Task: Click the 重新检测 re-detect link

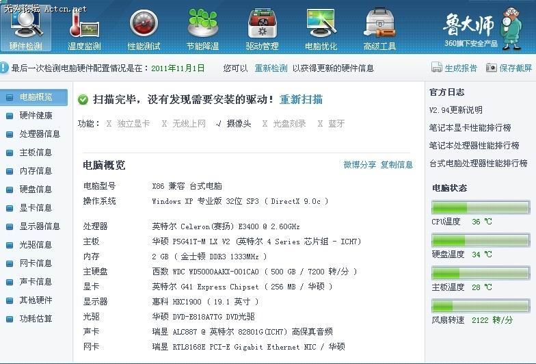Action: tap(271, 68)
